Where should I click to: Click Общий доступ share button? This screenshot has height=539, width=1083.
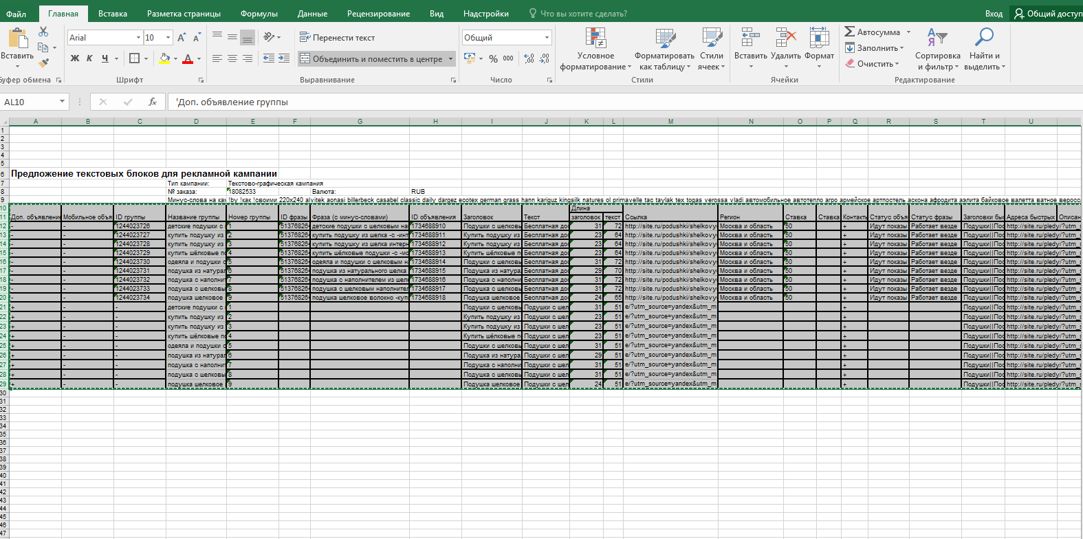point(1048,13)
